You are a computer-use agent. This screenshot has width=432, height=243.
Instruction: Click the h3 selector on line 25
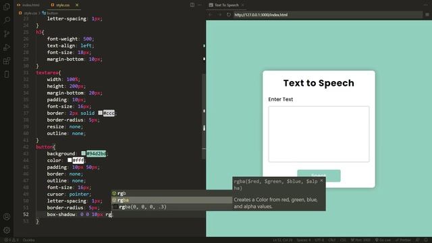point(38,32)
